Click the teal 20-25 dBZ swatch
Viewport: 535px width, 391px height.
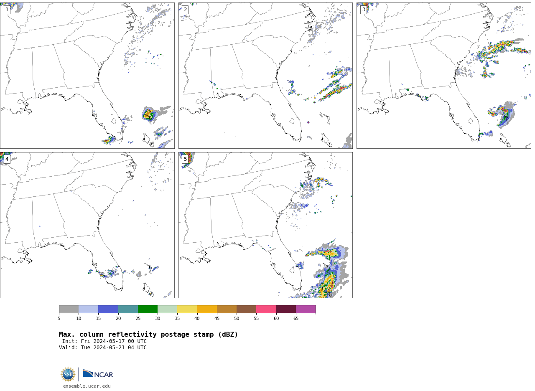128,309
